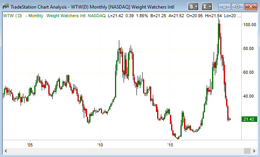The image size is (260, 157).
Task: Click the Weight Watchers Intl description text
Action: [x=65, y=15]
